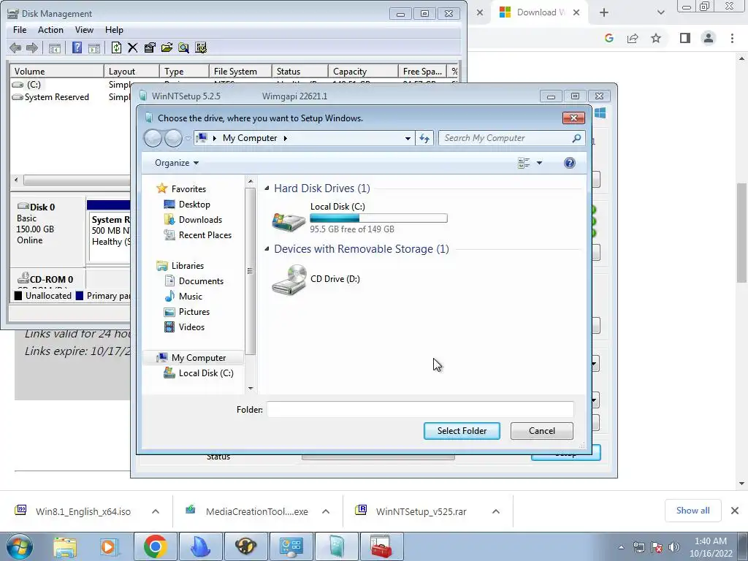This screenshot has width=748, height=561.
Task: Click the Settings view icon in Disk Management toolbar
Action: [x=201, y=47]
